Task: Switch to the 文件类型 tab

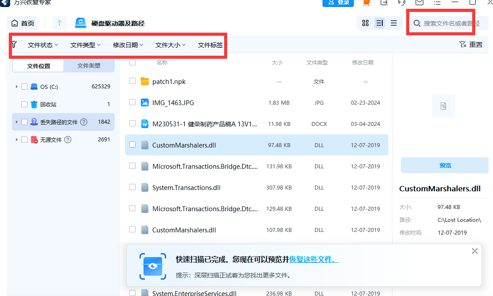Action: [89, 65]
